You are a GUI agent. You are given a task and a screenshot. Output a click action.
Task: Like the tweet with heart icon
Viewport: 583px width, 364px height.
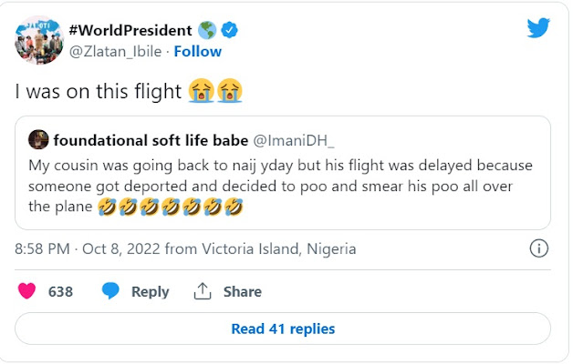click(27, 291)
